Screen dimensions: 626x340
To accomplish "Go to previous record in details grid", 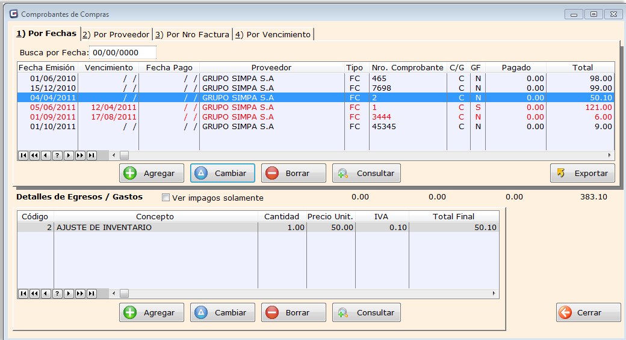I will point(46,294).
